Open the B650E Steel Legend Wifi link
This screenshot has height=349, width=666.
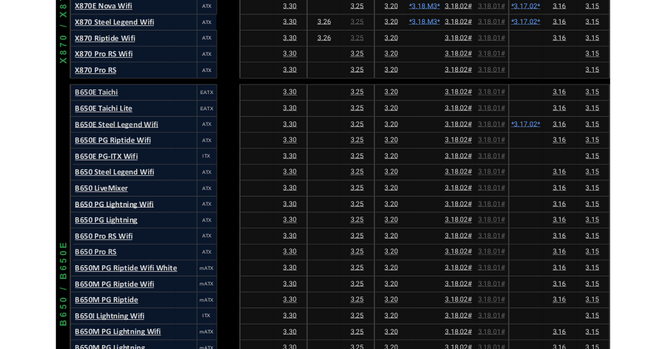click(x=117, y=125)
